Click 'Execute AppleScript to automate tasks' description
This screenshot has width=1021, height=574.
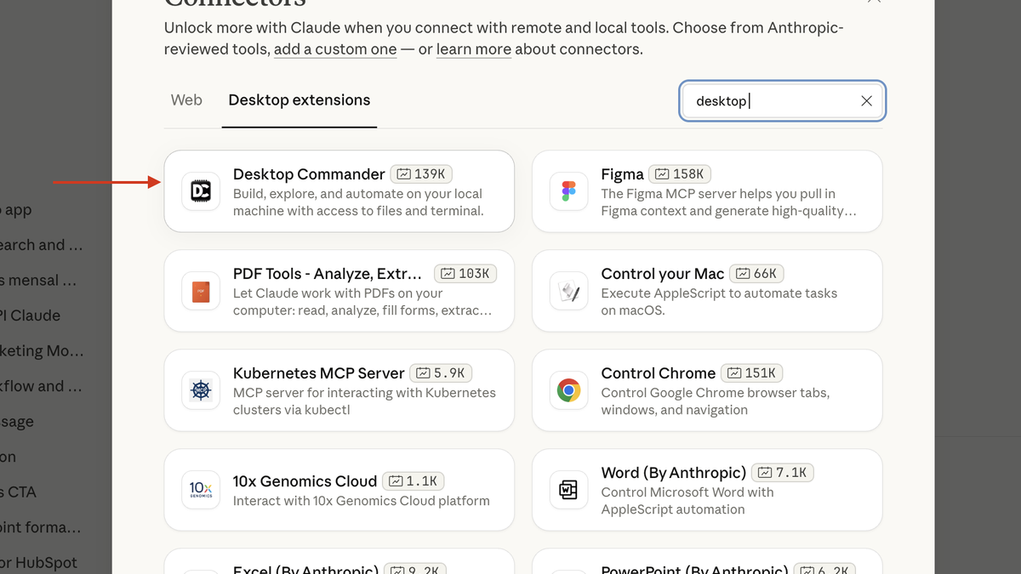719,302
